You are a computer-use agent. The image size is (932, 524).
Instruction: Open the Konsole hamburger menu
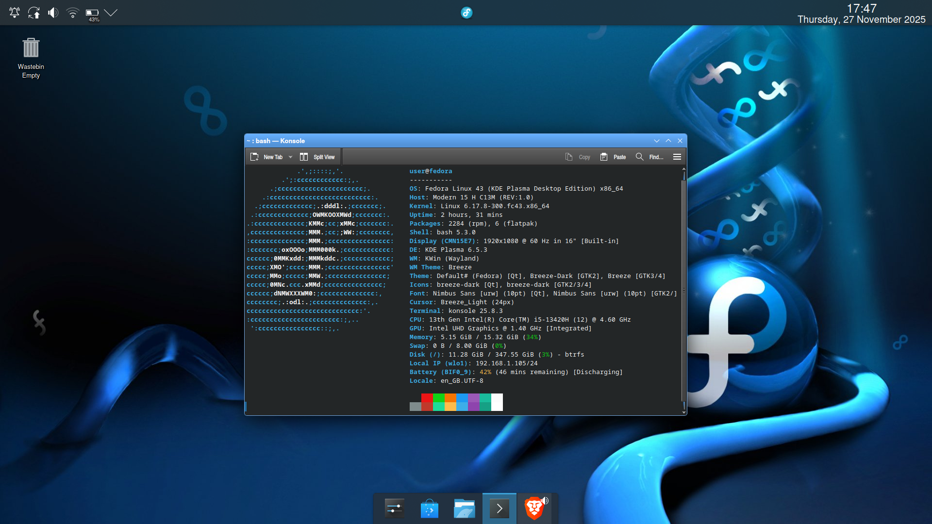coord(677,157)
